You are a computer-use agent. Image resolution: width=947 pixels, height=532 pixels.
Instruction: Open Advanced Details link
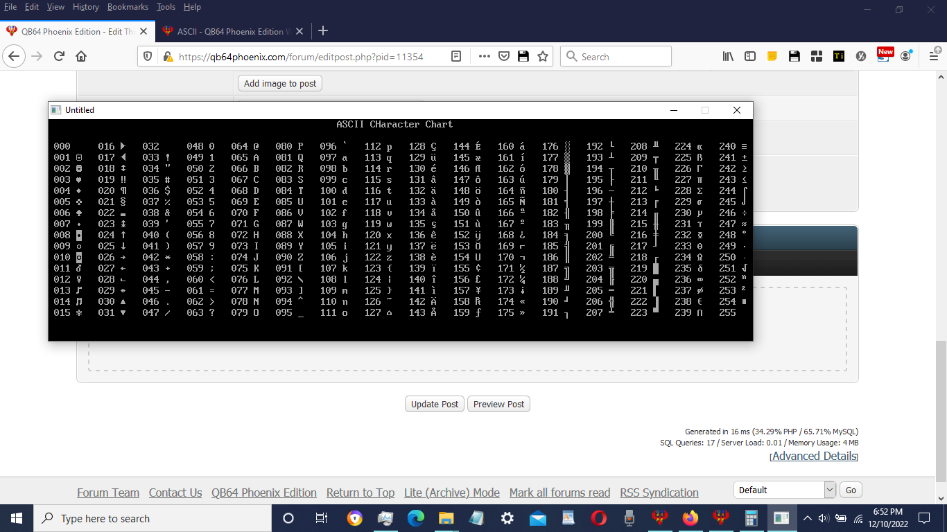pyautogui.click(x=815, y=456)
